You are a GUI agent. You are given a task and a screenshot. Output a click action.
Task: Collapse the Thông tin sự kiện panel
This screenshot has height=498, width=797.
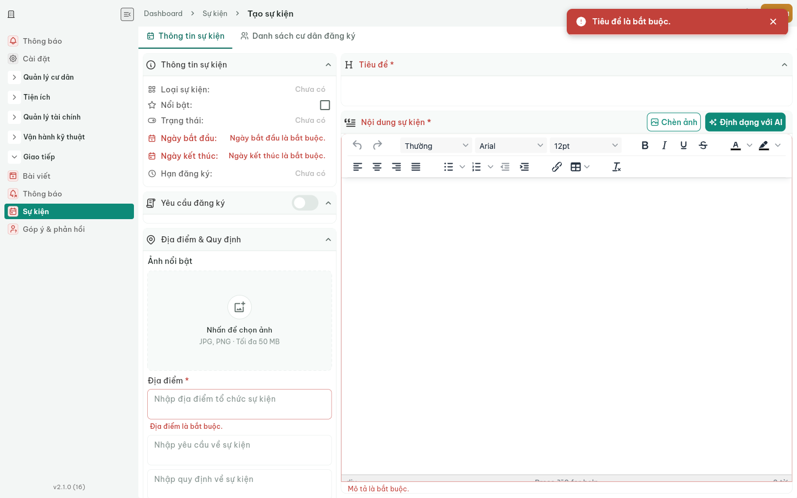point(328,65)
